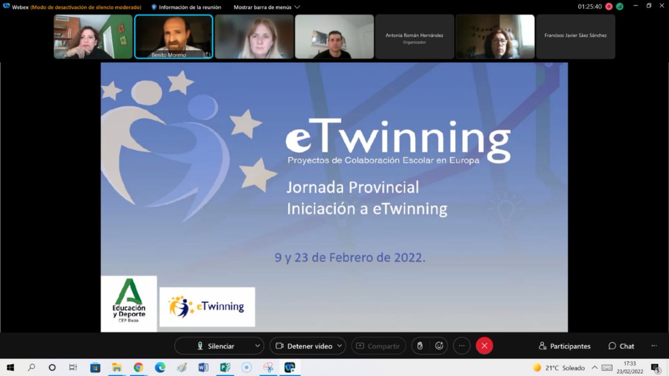Open the Información de la reunión menu
The image size is (669, 376).
[191, 7]
